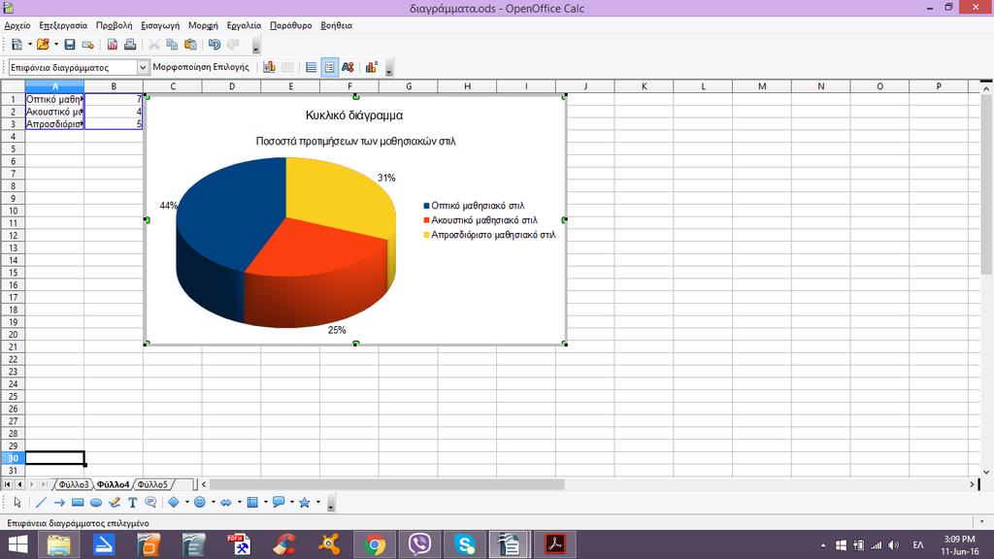The width and height of the screenshot is (994, 559).
Task: Undo the last action with the Undo icon
Action: pos(215,45)
